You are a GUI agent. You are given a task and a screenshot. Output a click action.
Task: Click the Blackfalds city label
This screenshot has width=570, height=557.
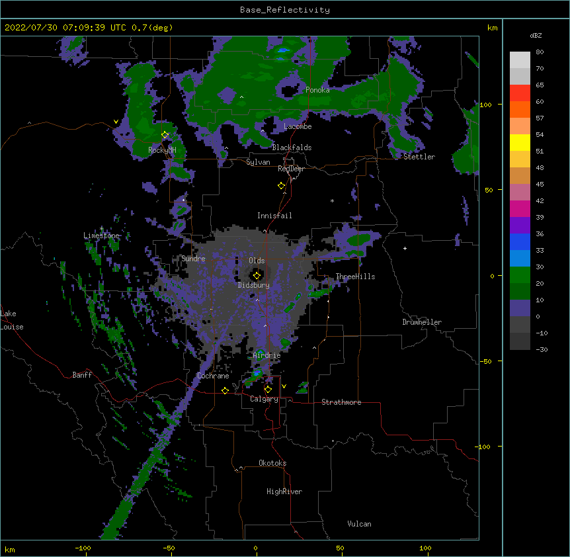point(292,148)
